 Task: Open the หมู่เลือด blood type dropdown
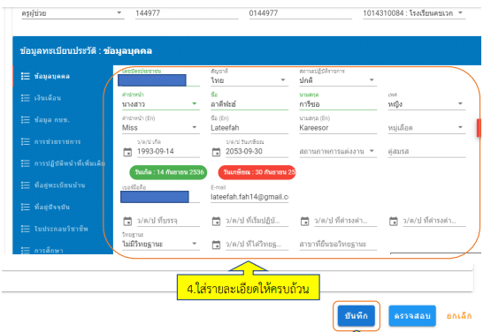426,127
